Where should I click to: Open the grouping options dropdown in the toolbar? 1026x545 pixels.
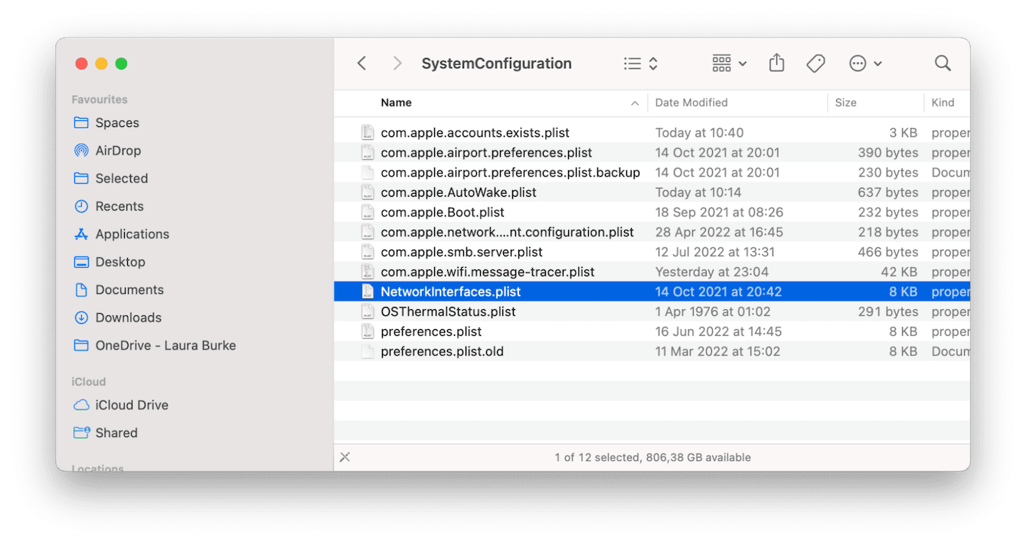point(727,63)
